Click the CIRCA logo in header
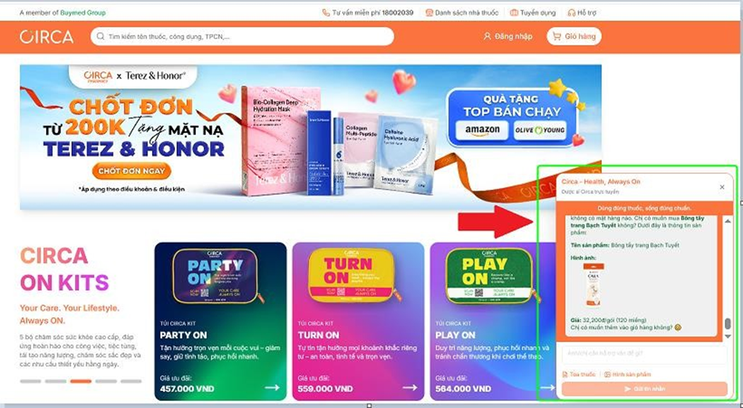The image size is (743, 408). click(46, 37)
